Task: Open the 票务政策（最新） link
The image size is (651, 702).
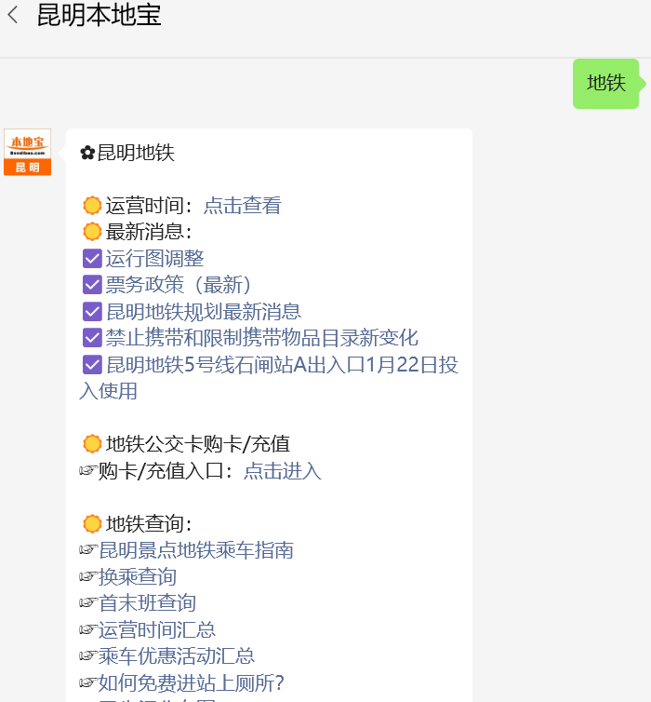Action: 179,285
